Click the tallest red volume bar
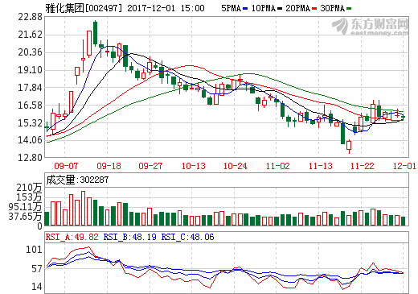Image resolution: width=418 pixels, height=294 pixels. (x=83, y=209)
